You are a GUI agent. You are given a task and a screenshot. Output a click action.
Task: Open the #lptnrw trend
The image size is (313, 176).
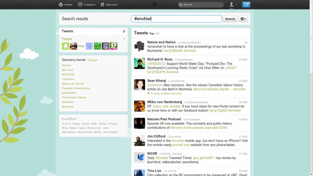coord(66,65)
